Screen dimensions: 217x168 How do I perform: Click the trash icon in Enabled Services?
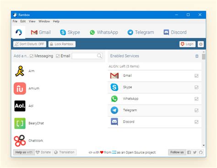point(197,56)
